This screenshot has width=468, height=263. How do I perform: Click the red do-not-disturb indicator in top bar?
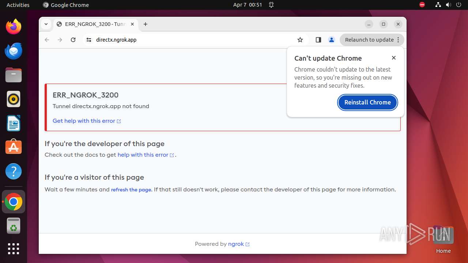tap(422, 5)
